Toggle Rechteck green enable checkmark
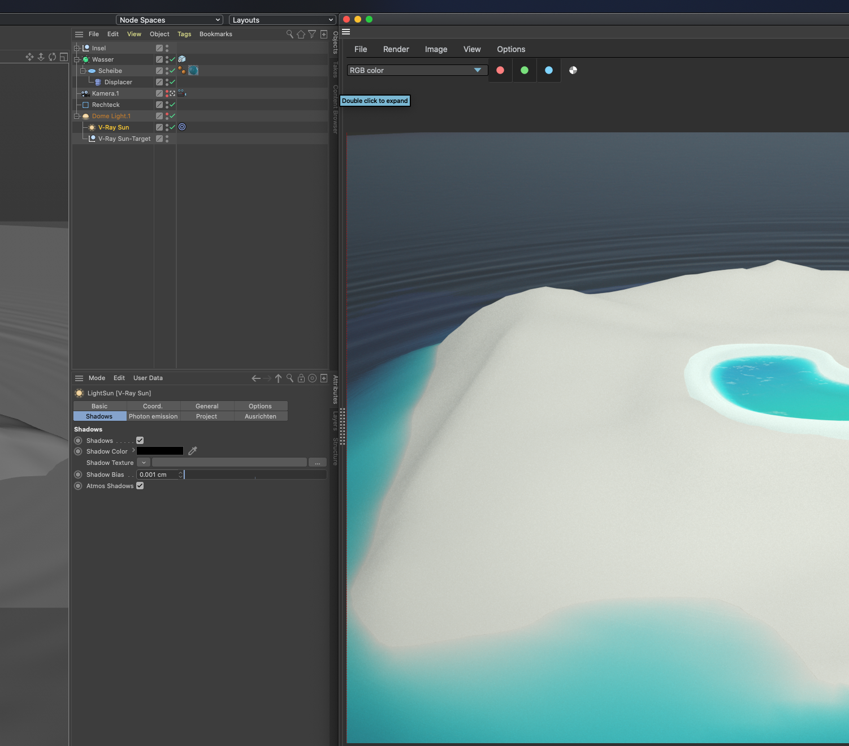 tap(172, 105)
